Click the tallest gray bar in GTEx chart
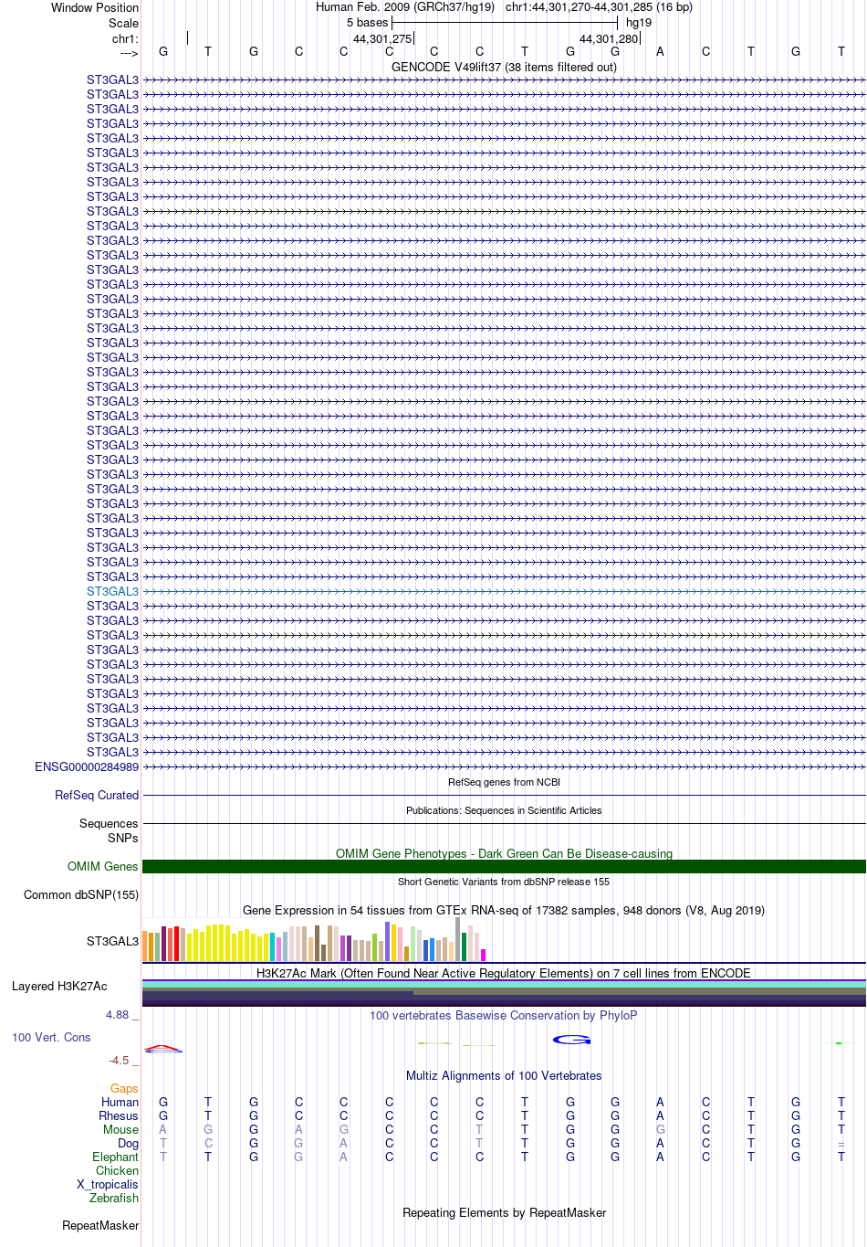 [x=457, y=939]
